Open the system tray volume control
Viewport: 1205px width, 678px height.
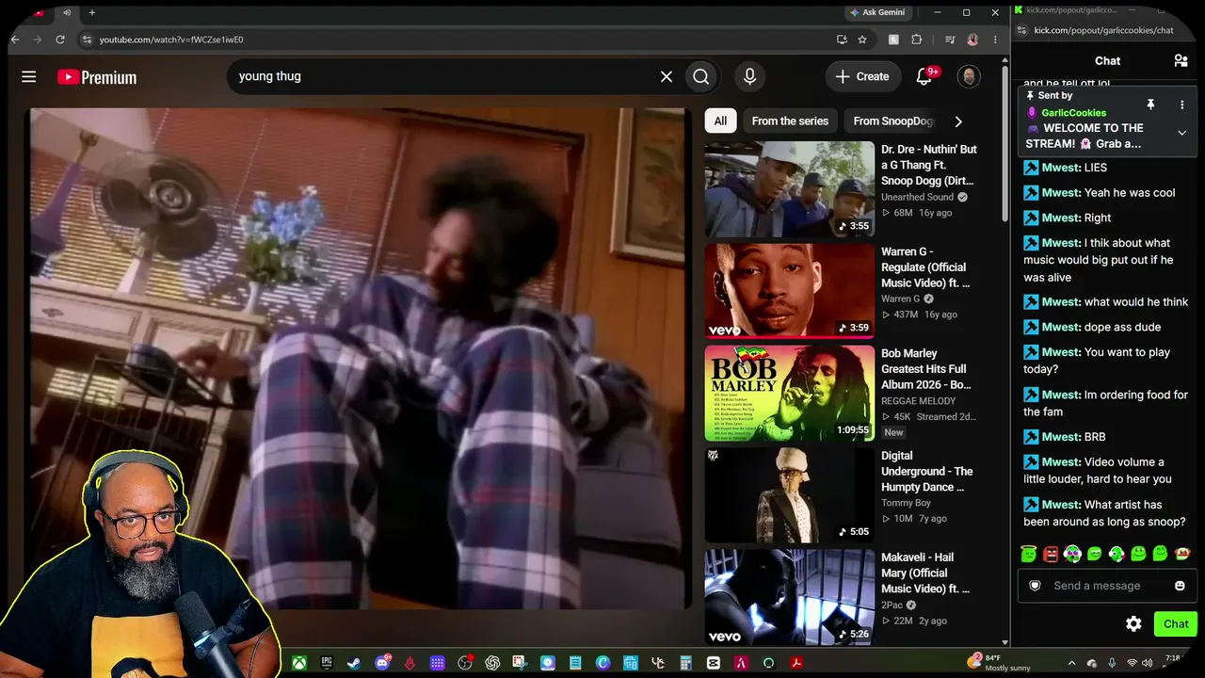[1146, 663]
